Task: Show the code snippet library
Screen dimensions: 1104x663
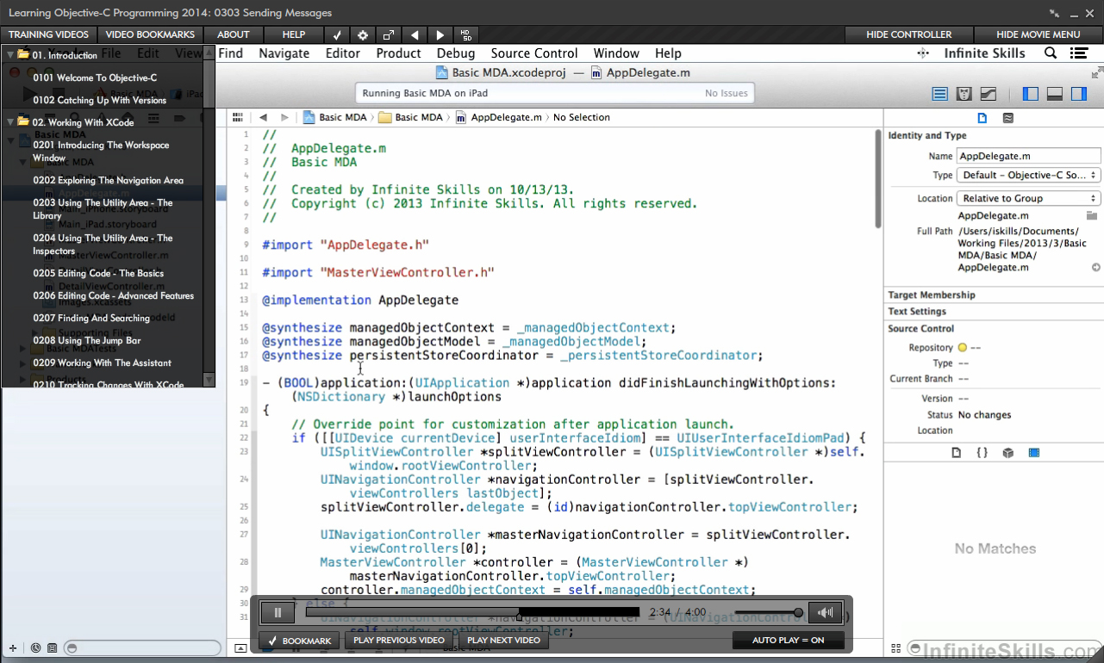Action: point(982,452)
